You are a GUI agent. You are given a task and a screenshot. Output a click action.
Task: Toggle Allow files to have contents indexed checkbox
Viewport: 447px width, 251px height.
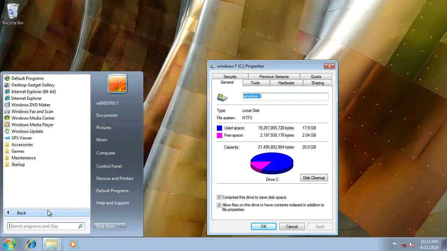(x=219, y=205)
